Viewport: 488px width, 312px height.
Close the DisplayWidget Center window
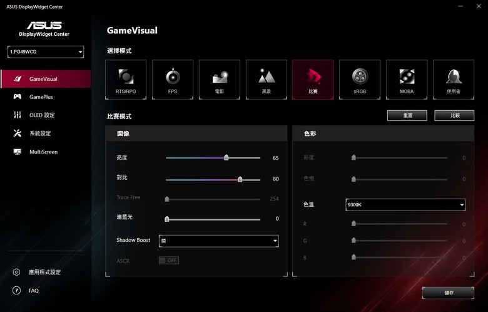pyautogui.click(x=479, y=6)
